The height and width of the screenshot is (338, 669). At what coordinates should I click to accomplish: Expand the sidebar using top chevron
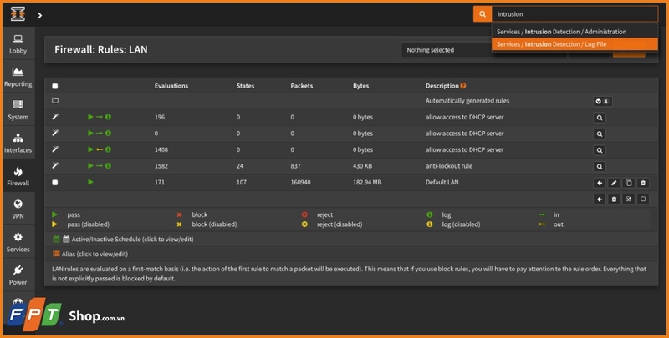[39, 15]
